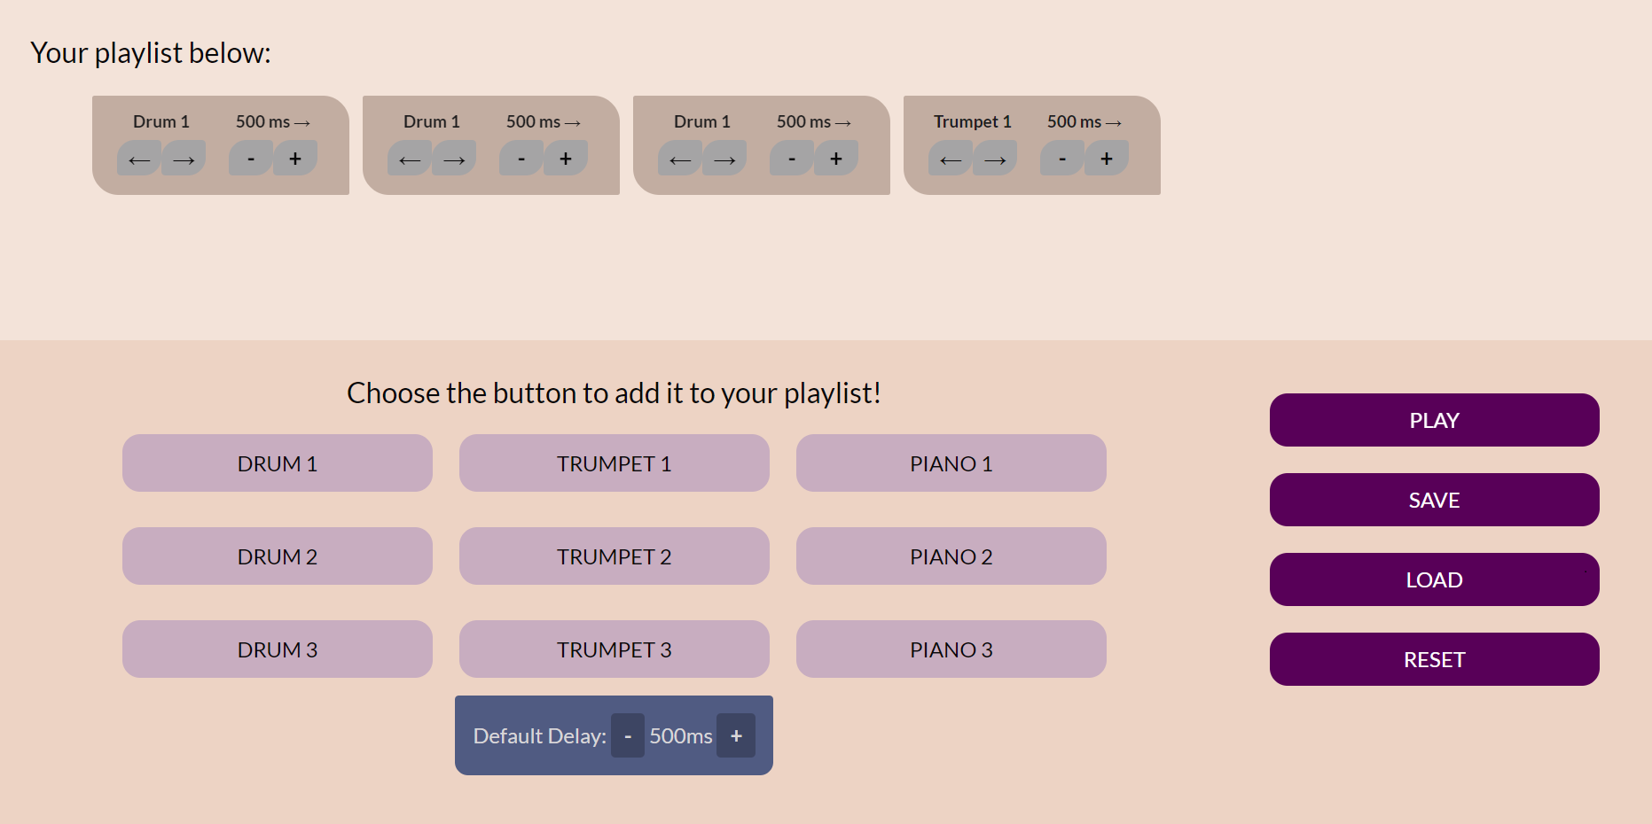Click the 'Your playlist below:' heading
Screen dimensions: 1652x824
pyautogui.click(x=151, y=53)
